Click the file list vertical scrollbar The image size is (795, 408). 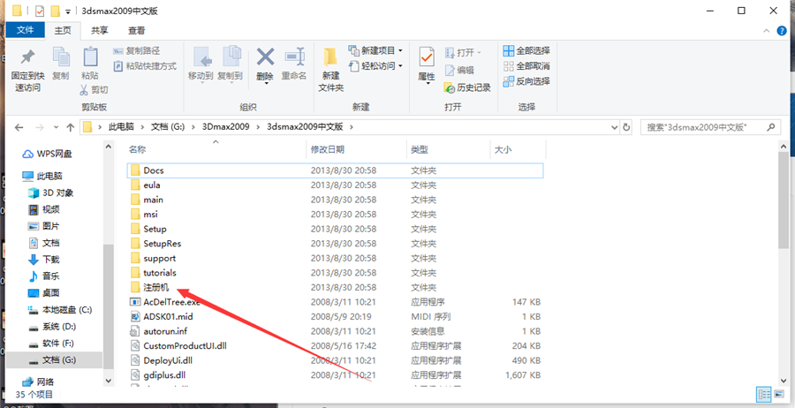click(784, 200)
